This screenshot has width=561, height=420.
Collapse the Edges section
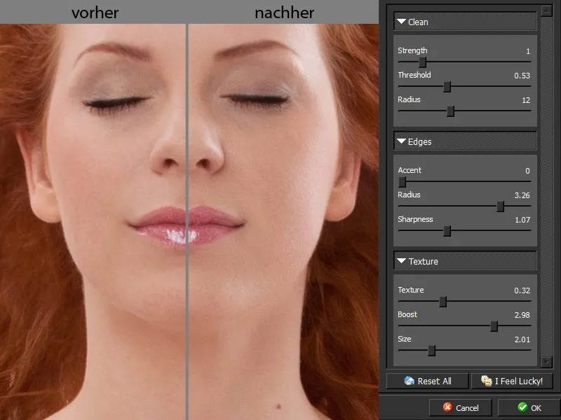point(401,141)
